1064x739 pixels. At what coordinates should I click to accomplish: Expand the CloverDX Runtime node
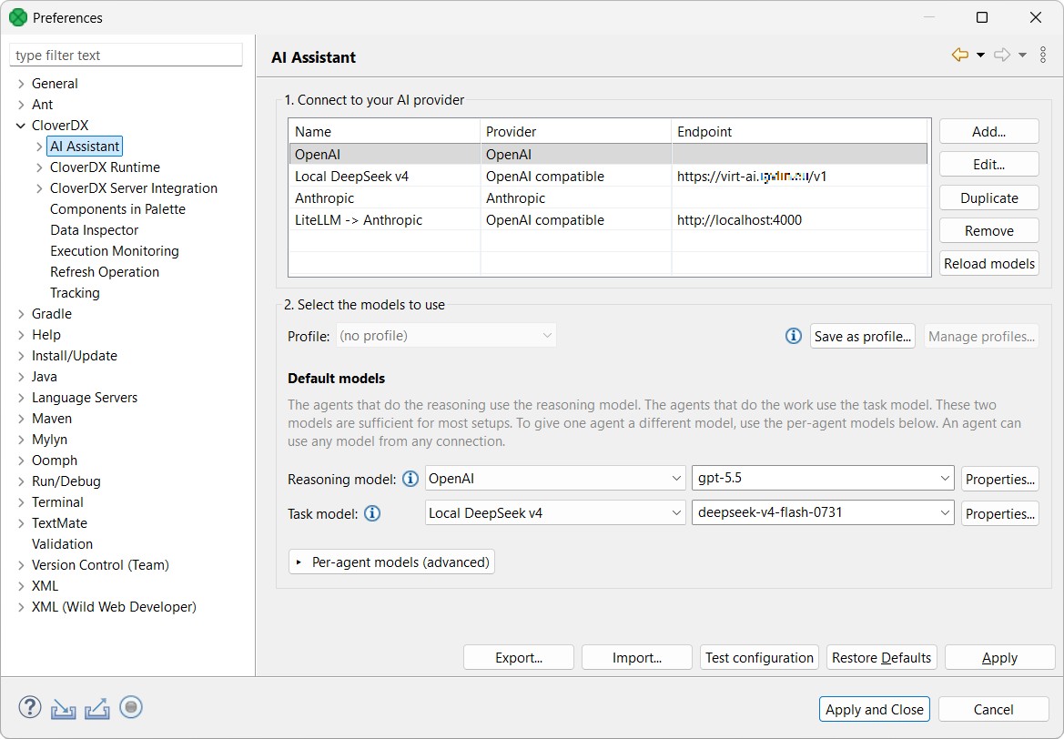click(39, 167)
